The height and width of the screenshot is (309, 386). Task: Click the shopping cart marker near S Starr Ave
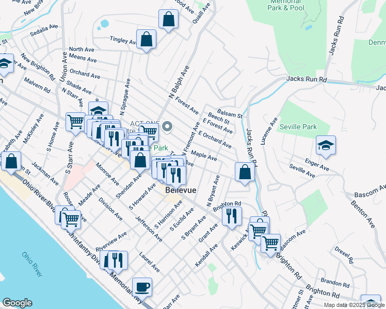coord(75,124)
